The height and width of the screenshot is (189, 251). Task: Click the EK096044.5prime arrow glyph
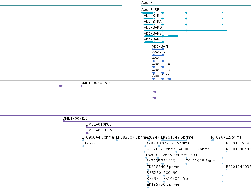click(83, 141)
